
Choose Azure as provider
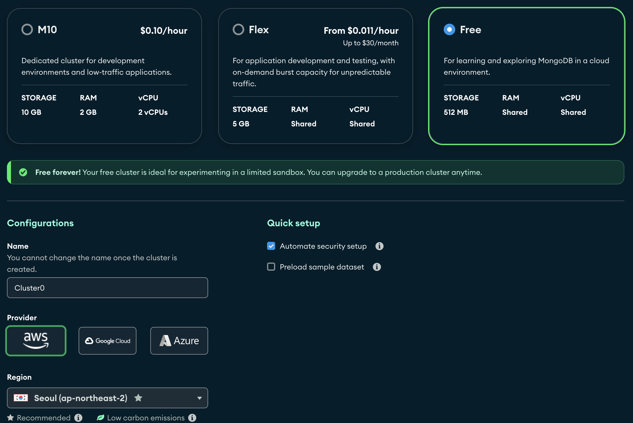click(x=179, y=340)
